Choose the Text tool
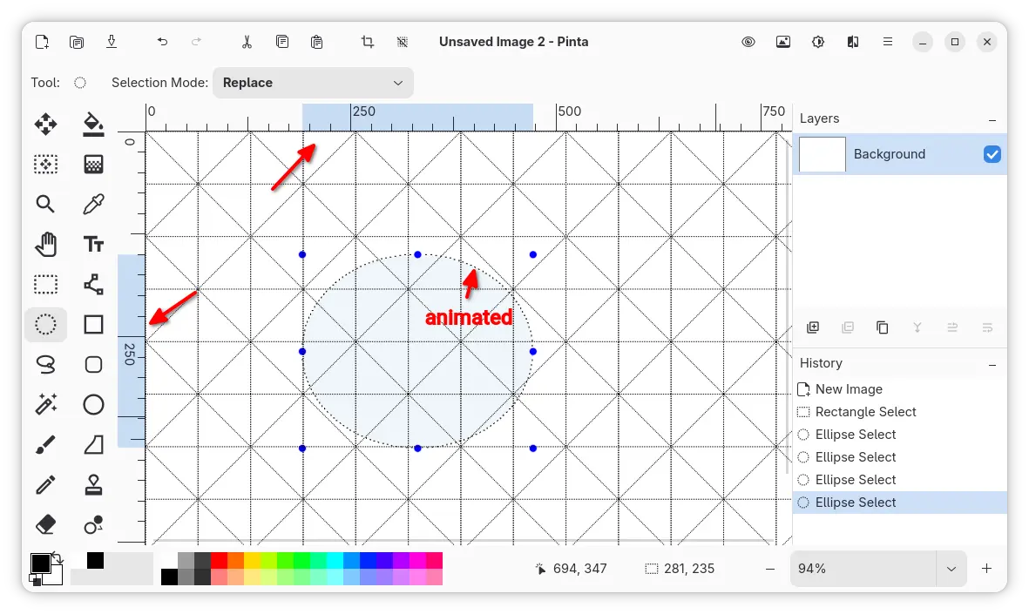1029x614 pixels. (x=93, y=244)
